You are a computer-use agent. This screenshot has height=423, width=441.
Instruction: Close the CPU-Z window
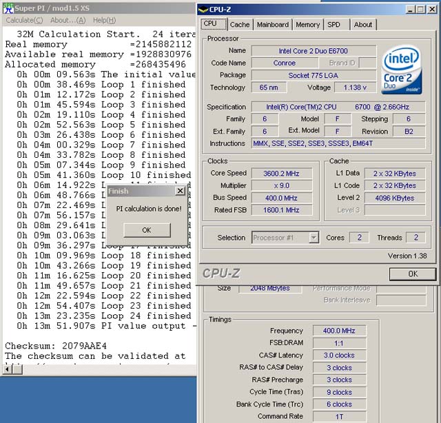[432, 9]
